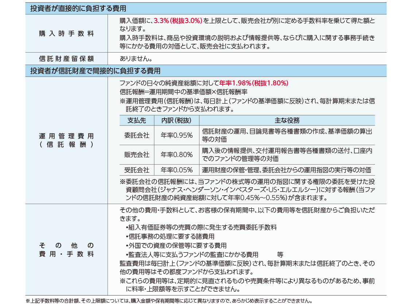Click the 年率0.95% rate cell
The image size is (412, 307).
click(176, 135)
